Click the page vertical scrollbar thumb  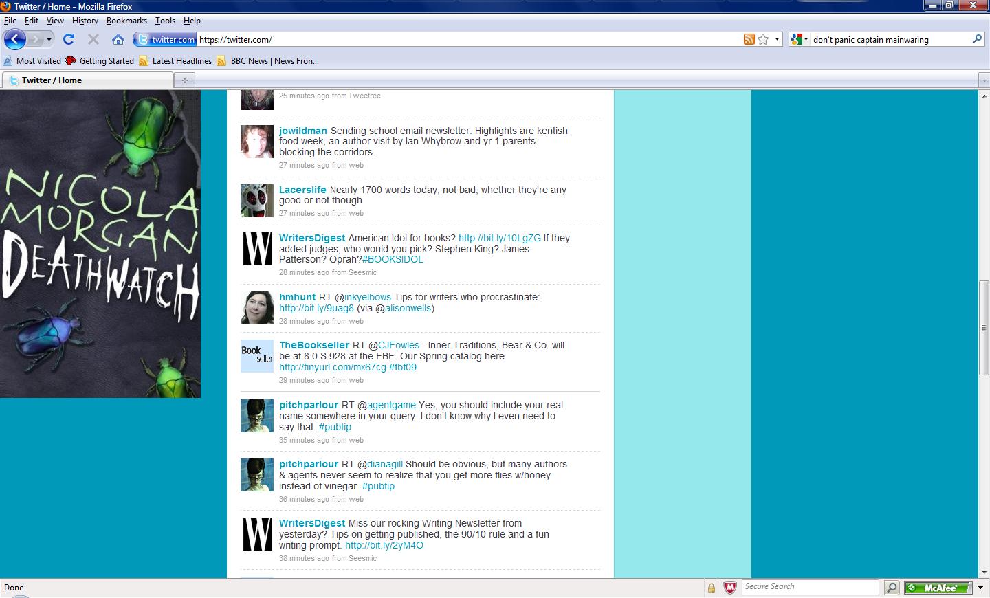[984, 328]
